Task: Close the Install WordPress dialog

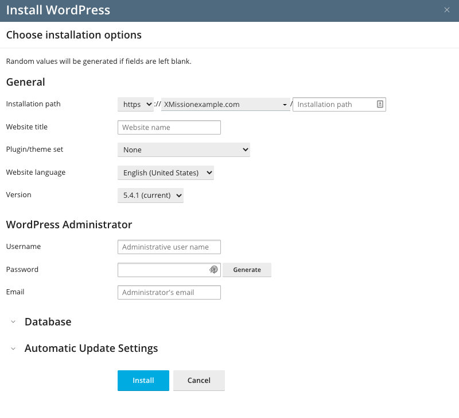Action: point(447,10)
